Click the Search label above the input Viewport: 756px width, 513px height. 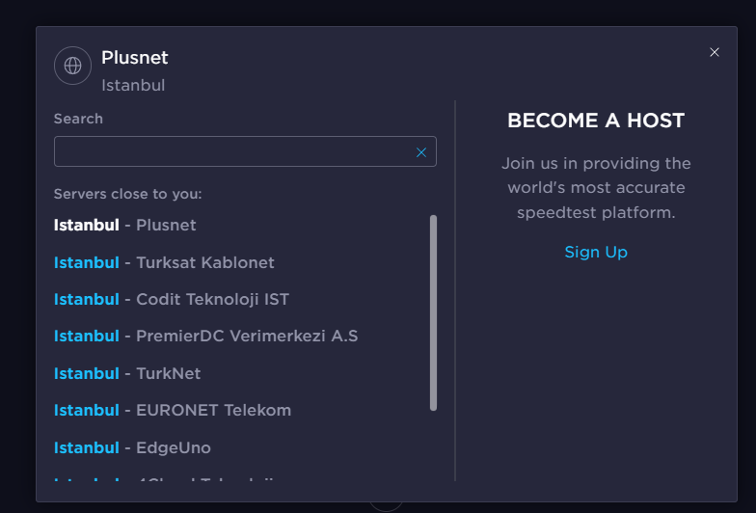coord(78,120)
